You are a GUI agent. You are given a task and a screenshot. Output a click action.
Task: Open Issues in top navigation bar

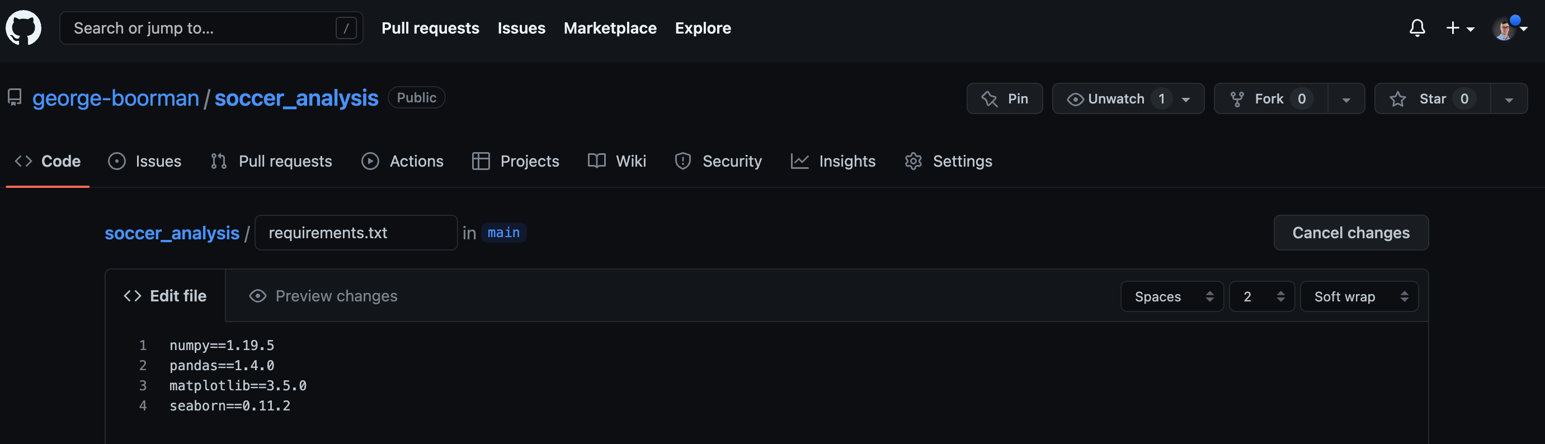(x=521, y=28)
